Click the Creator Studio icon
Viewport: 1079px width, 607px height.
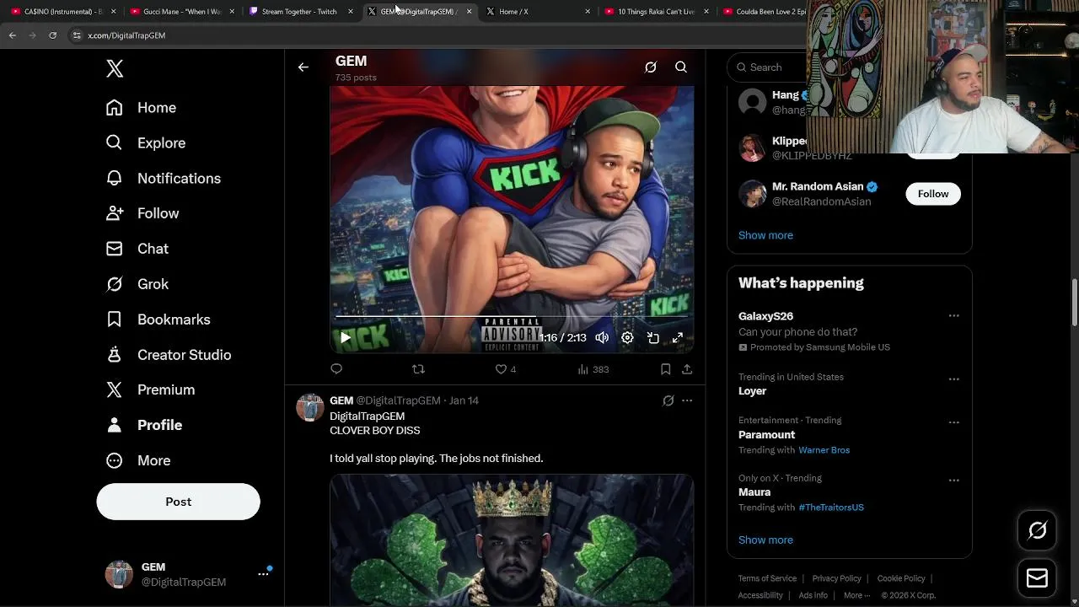click(114, 355)
